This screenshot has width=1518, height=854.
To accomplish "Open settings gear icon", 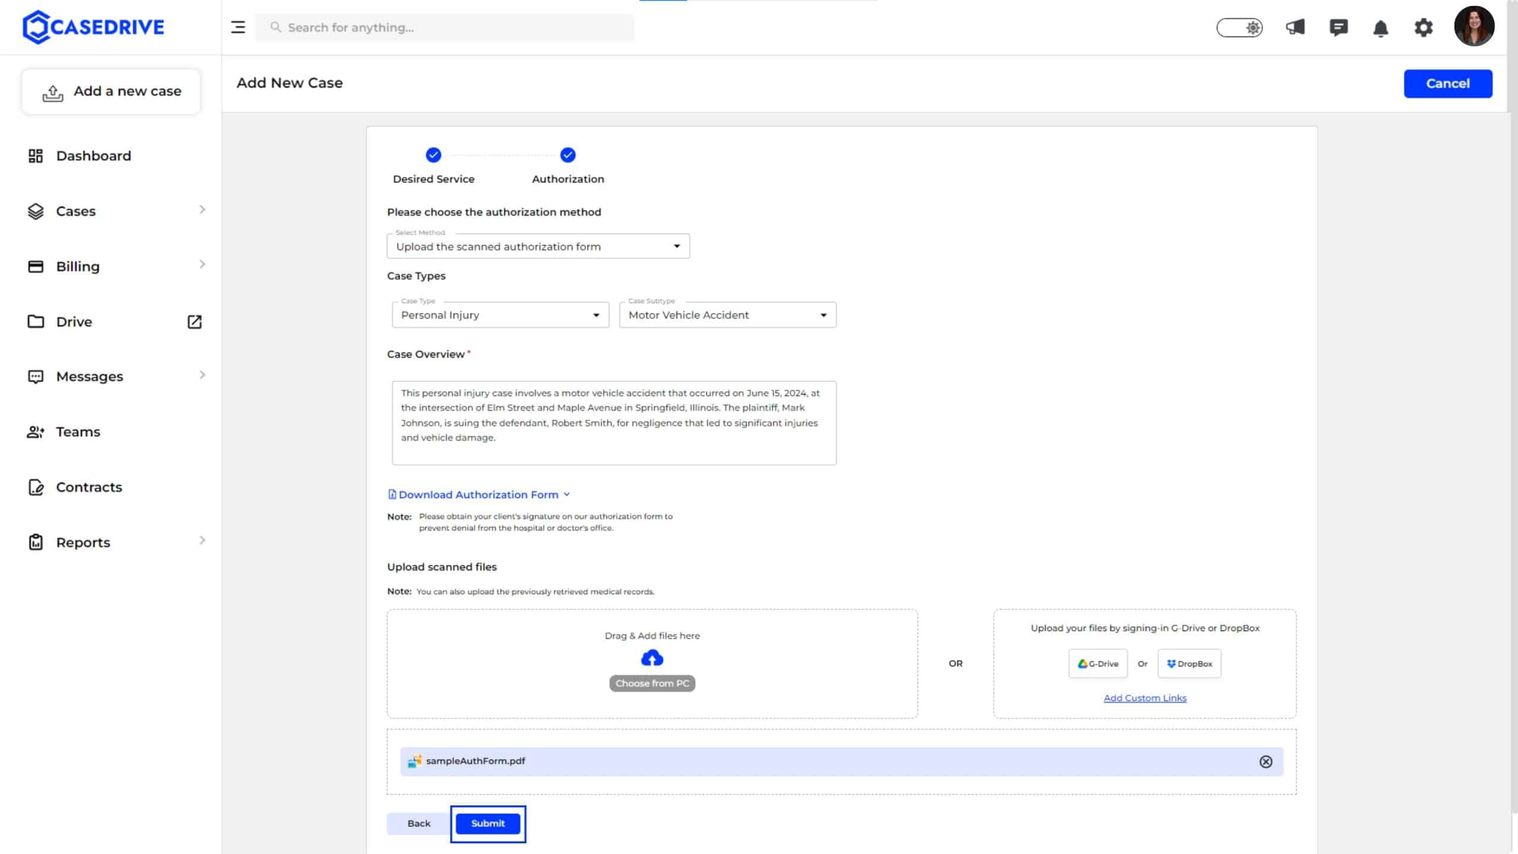I will click(x=1423, y=27).
